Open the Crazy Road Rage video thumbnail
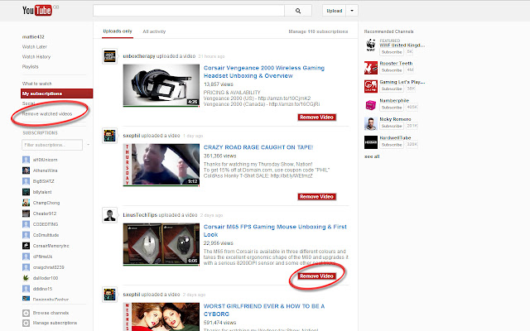This screenshot has width=530, height=331. point(161,165)
